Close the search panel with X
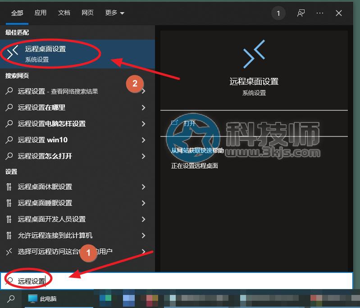 click(x=339, y=13)
